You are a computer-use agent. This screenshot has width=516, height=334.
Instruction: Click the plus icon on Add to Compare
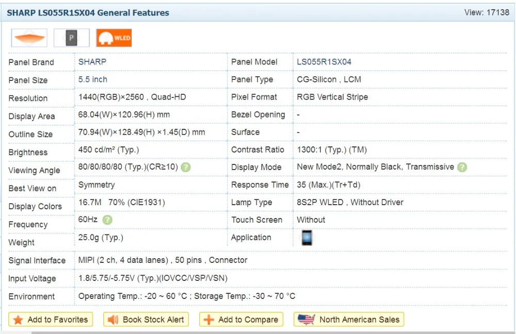click(x=208, y=320)
